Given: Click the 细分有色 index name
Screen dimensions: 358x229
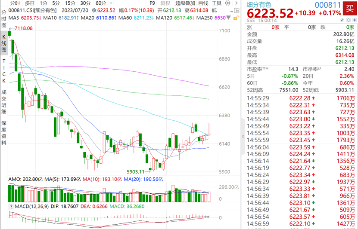Looking at the screenshot, I should point(258,5).
